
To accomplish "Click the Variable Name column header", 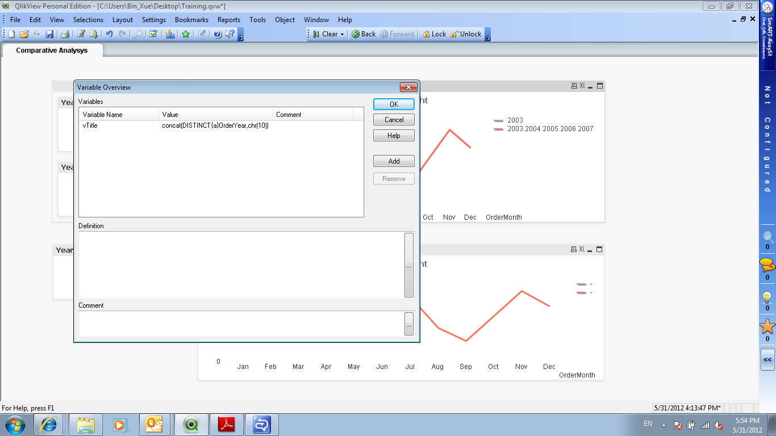I will (119, 114).
